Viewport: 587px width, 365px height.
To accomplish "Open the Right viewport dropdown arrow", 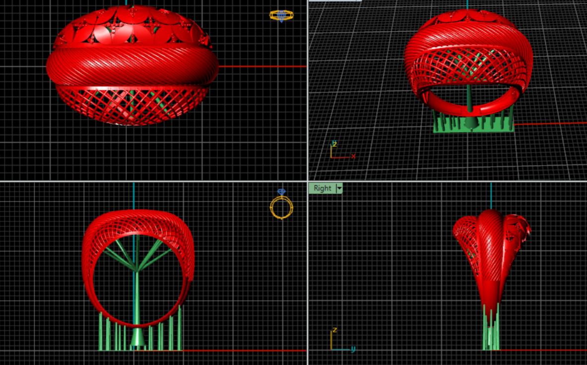I will click(x=339, y=188).
